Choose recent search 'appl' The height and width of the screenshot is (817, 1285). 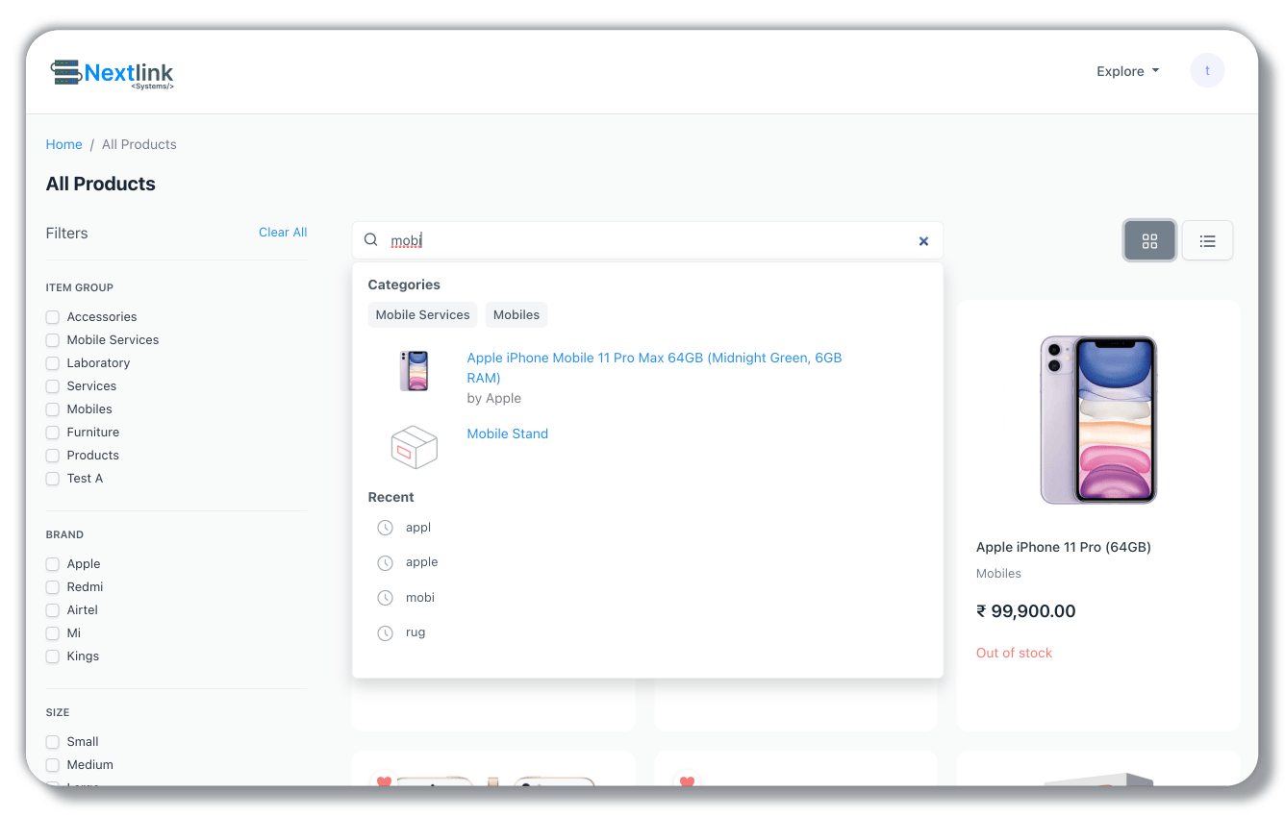418,528
